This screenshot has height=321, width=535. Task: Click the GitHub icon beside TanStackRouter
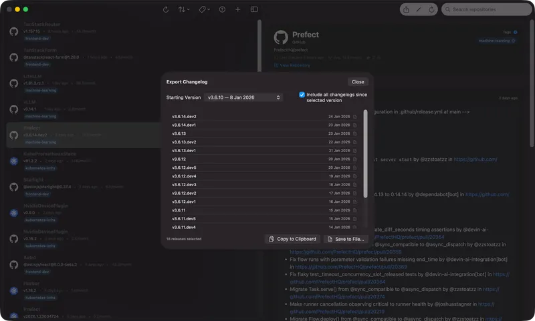click(13, 31)
